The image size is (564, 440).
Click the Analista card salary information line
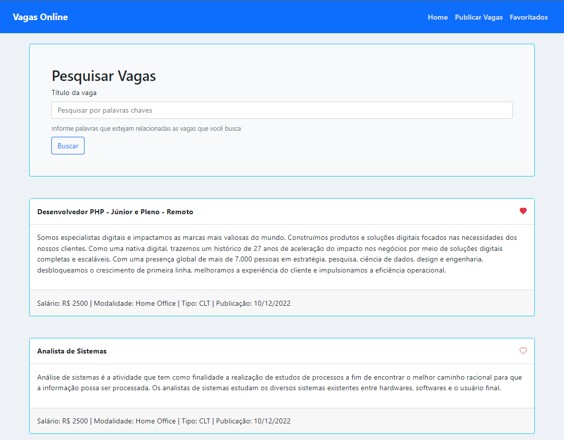click(x=164, y=420)
